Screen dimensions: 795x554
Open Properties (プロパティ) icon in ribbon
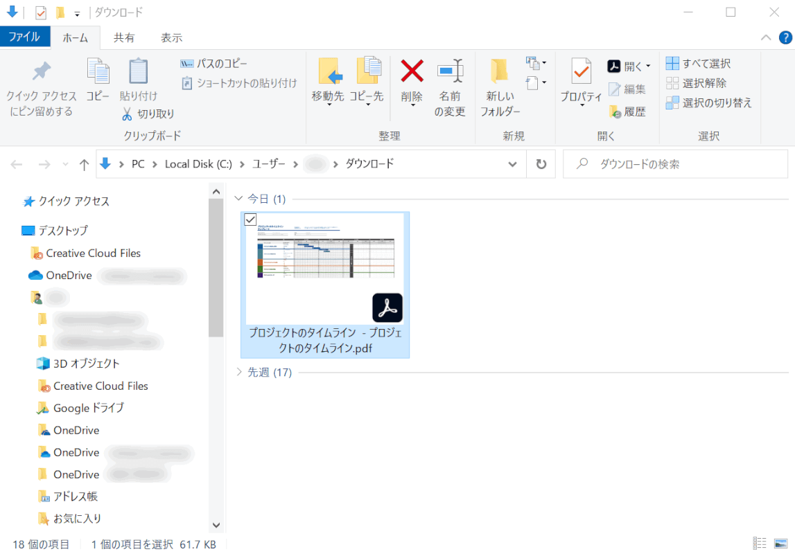(x=581, y=71)
